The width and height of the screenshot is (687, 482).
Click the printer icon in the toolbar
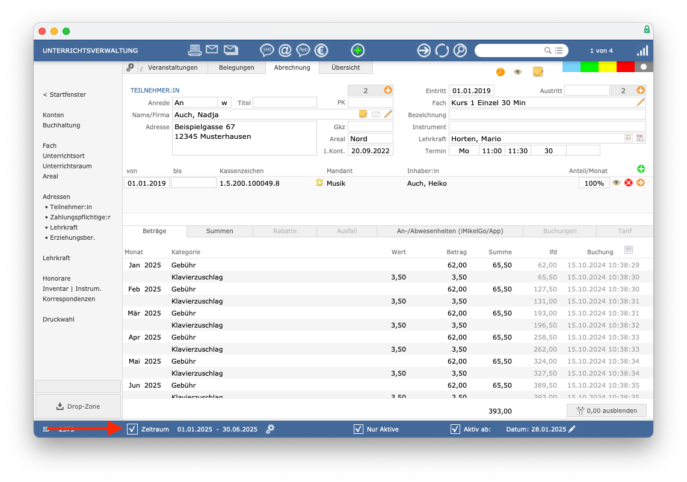point(194,50)
